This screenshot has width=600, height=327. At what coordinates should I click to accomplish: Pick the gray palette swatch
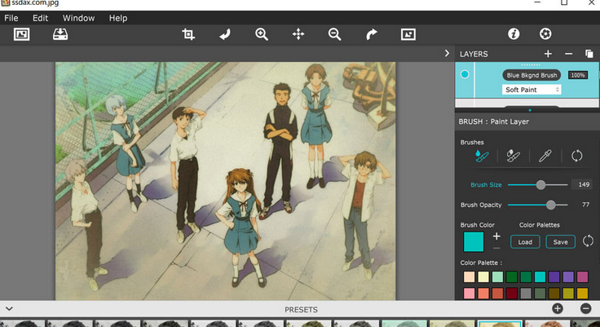[x=526, y=294]
